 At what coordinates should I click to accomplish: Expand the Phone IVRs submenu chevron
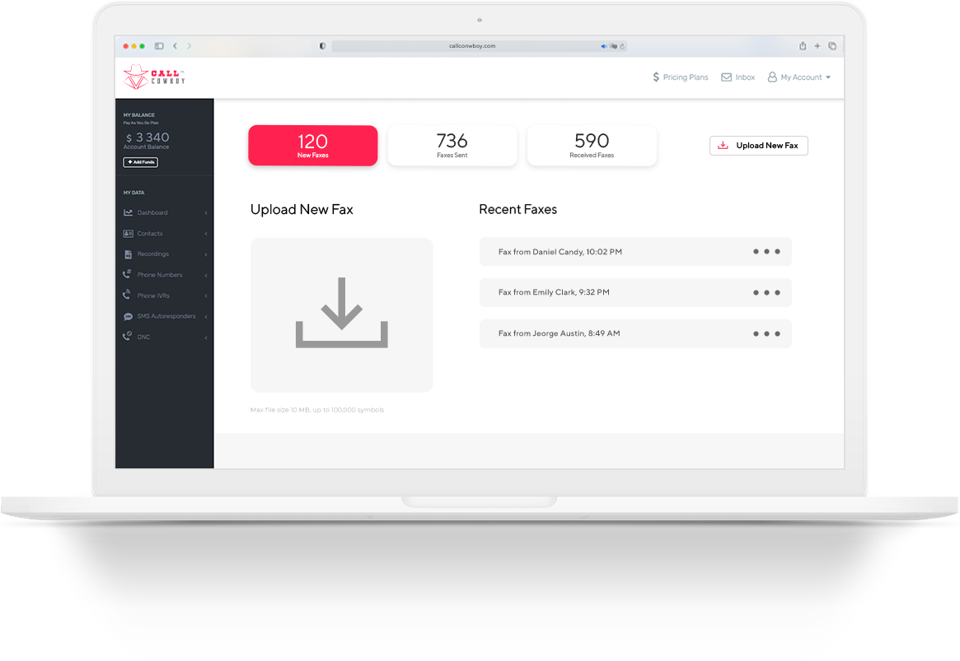coord(206,296)
